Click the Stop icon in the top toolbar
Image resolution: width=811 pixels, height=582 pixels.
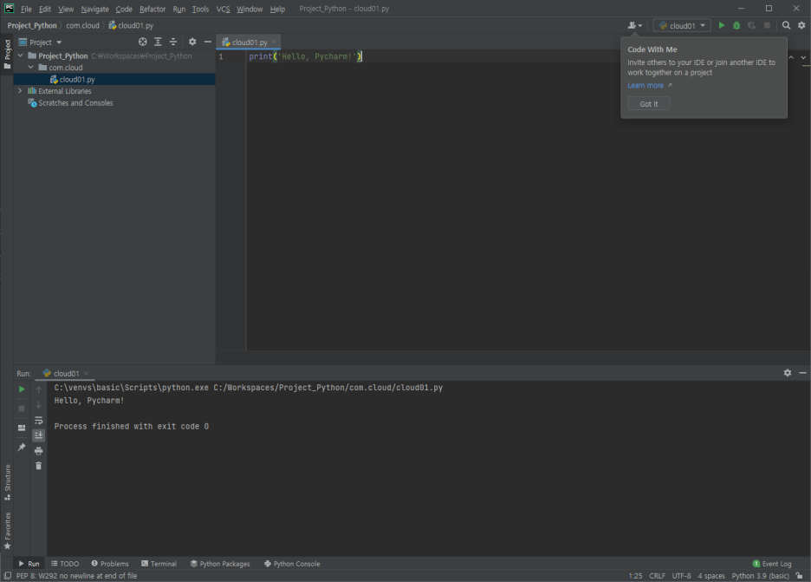click(x=767, y=25)
